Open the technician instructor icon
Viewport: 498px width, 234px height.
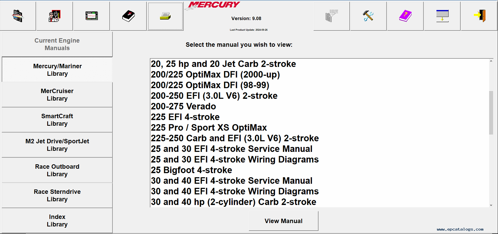tap(54, 16)
